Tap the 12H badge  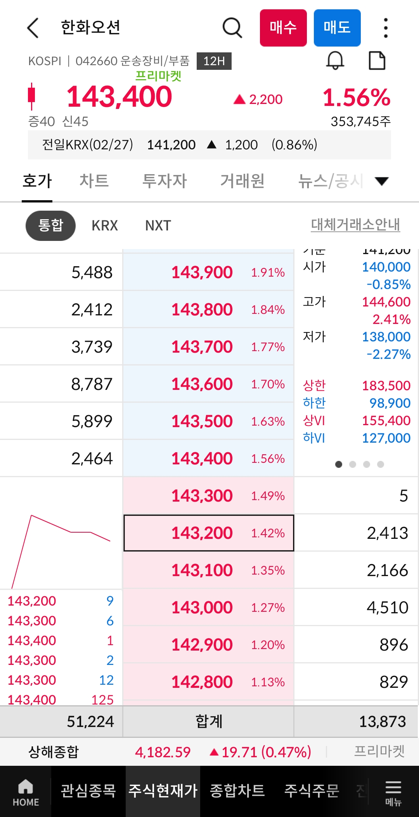[x=214, y=61]
